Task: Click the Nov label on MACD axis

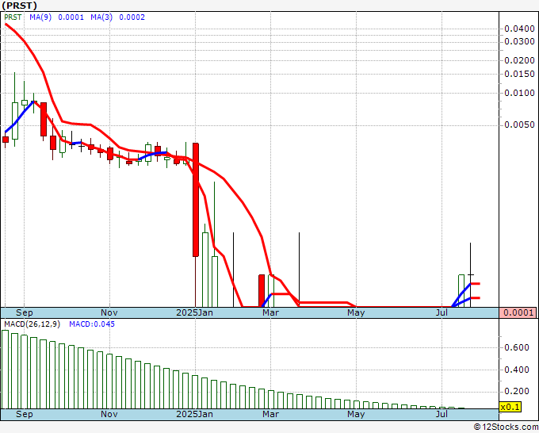Action: pos(109,414)
